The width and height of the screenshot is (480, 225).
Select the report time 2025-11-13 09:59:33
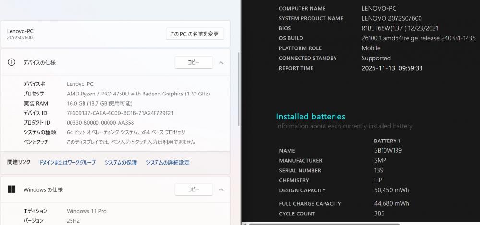tap(392, 68)
